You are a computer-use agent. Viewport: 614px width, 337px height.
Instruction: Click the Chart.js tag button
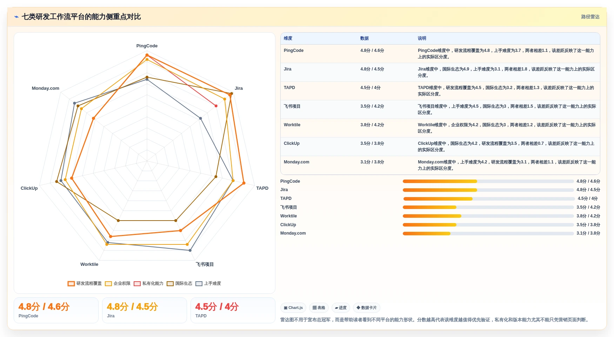(293, 308)
